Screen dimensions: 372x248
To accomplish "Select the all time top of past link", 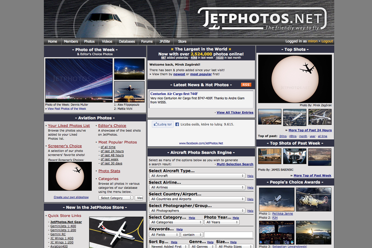I will pyautogui.click(x=322, y=136).
